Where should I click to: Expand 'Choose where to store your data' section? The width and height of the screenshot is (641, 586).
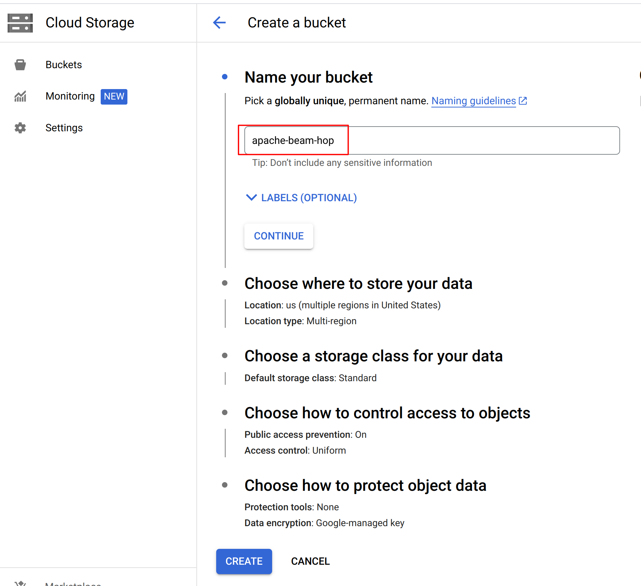coord(358,284)
